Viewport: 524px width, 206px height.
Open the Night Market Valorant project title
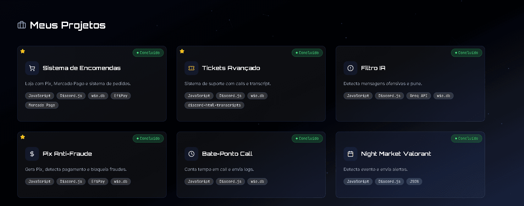tap(396, 154)
